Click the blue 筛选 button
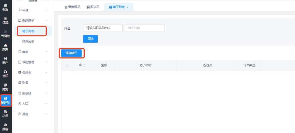The width and height of the screenshot is (295, 133). (x=90, y=39)
